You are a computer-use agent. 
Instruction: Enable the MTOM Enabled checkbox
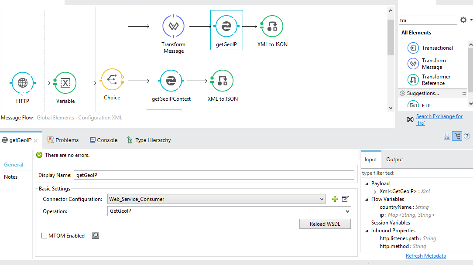(44, 236)
